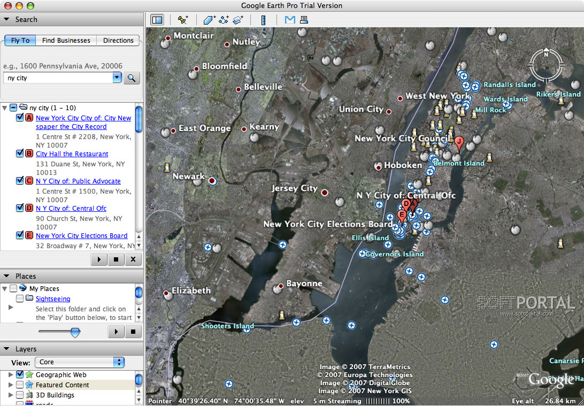Screen dimensions: 584x406
Task: Stop the Places tour playback
Action: coord(133,331)
